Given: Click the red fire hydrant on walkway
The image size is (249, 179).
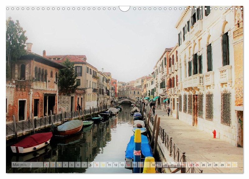Looking at the screenshot, I should click(214, 134).
